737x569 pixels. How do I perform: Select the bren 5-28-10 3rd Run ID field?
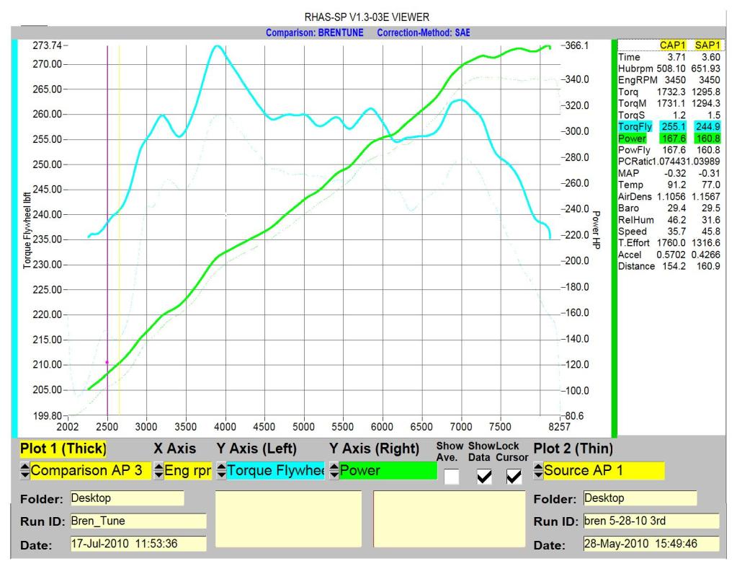pos(650,521)
